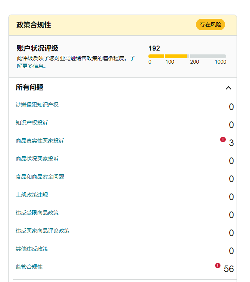The width and height of the screenshot is (250, 282).
Task: Click count 0 for 上架政策违规
Action: [231, 197]
